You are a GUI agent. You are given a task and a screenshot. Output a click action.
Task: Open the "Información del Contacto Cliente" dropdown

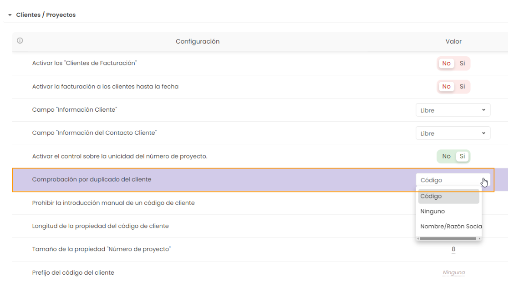tap(453, 133)
